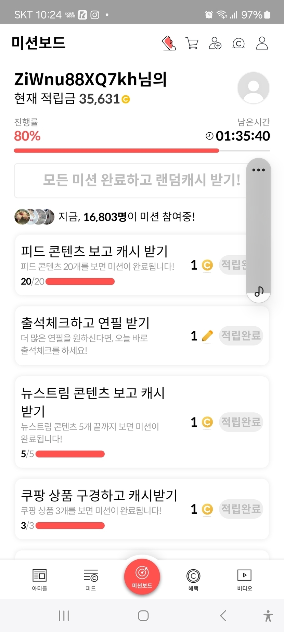Switch to the 아티클 tab

click(39, 580)
